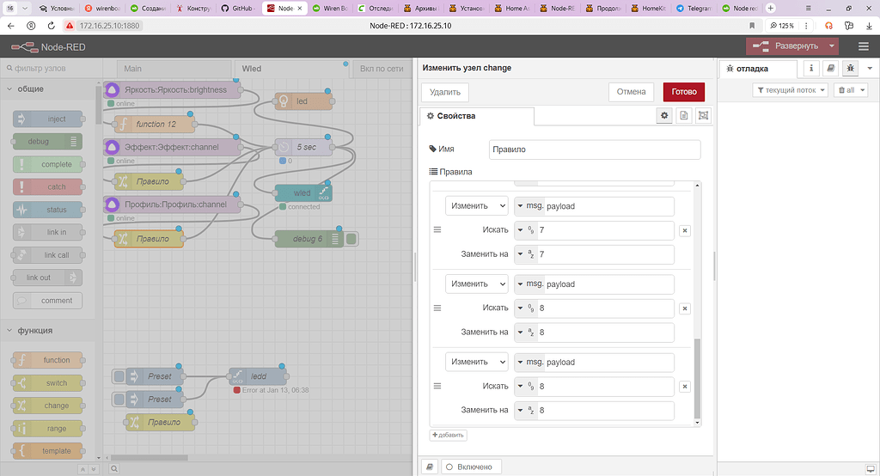Open the bug icon debug sidebar tab
Image resolution: width=880 pixels, height=476 pixels.
click(x=851, y=68)
